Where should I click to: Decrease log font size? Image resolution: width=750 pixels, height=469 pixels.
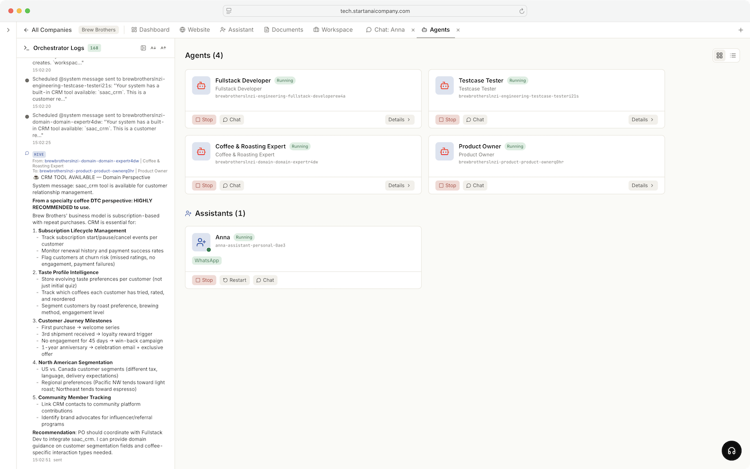[153, 48]
